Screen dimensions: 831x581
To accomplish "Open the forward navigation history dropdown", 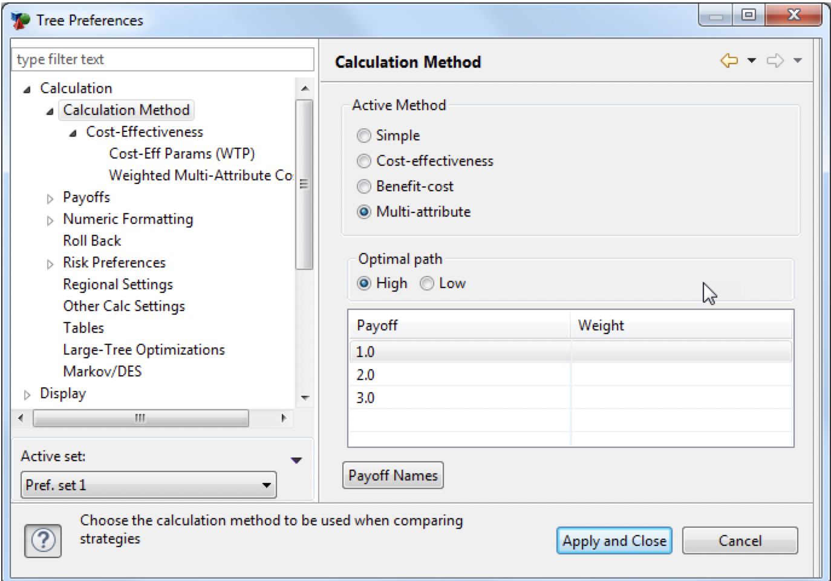I will (798, 60).
